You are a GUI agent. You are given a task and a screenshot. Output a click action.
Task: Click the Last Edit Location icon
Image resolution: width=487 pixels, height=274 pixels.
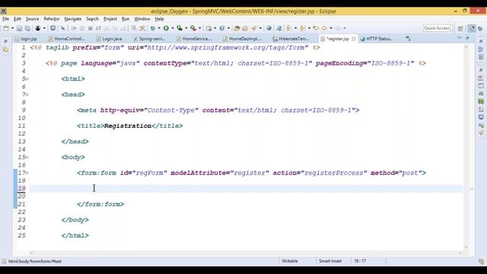point(316,28)
